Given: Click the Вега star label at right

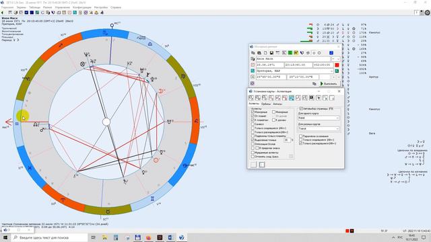Looking at the screenshot, I should click(x=372, y=133).
